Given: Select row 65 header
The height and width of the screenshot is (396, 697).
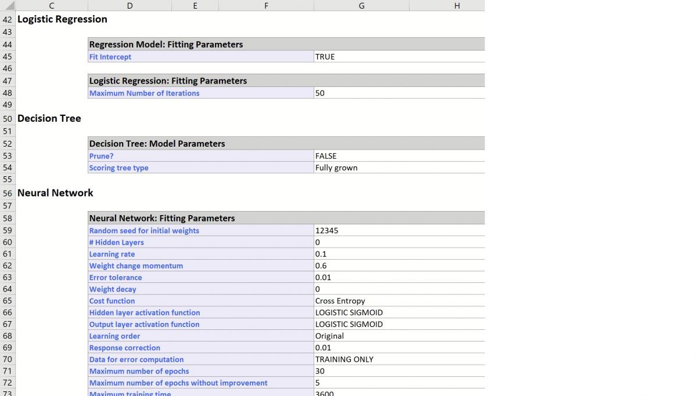Looking at the screenshot, I should coord(8,301).
